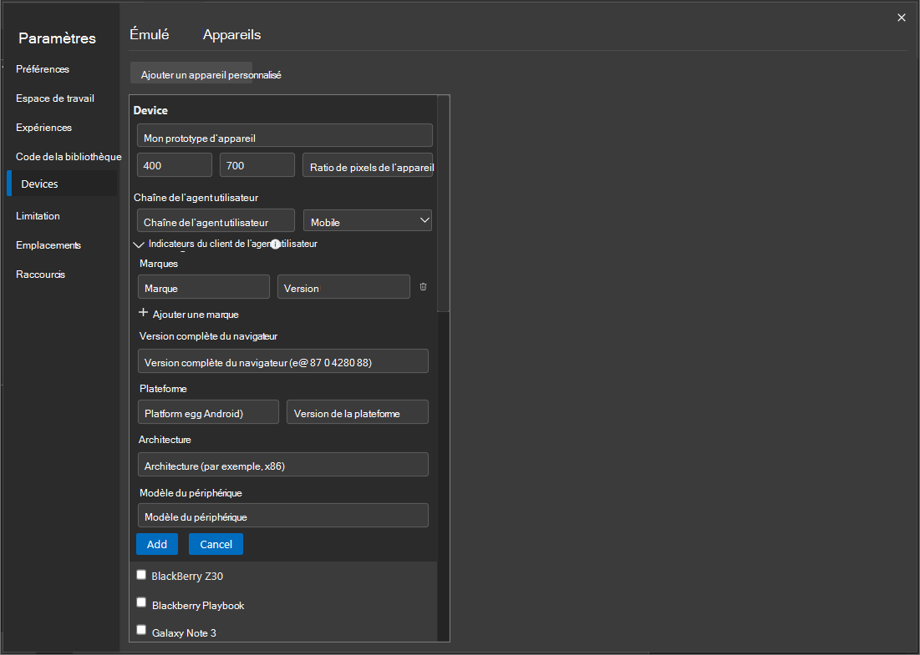Click the Modèle du périphérique input
Image resolution: width=920 pixels, height=655 pixels.
pos(282,516)
